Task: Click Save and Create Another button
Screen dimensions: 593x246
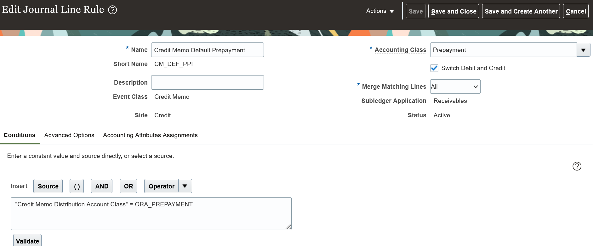Action: (521, 11)
